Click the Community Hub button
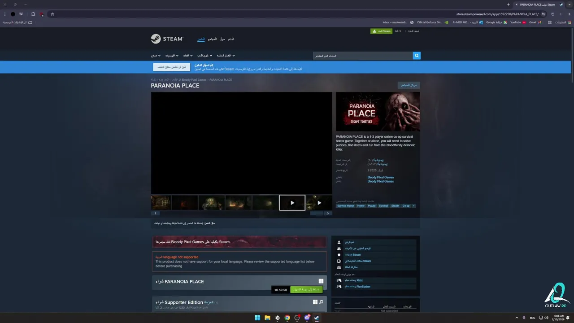 (409, 85)
